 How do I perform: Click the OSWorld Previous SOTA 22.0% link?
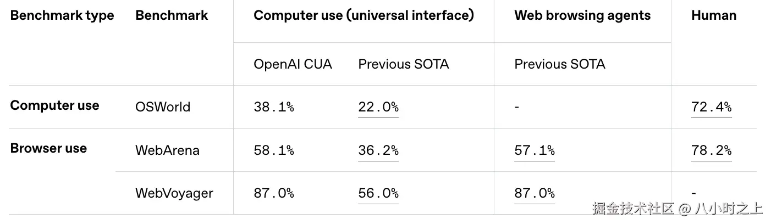[378, 107]
